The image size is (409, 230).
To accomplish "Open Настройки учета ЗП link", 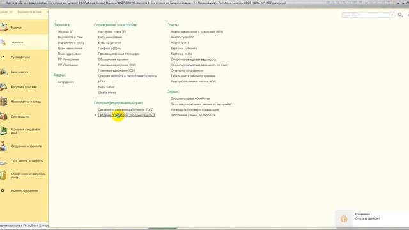I will [112, 31].
